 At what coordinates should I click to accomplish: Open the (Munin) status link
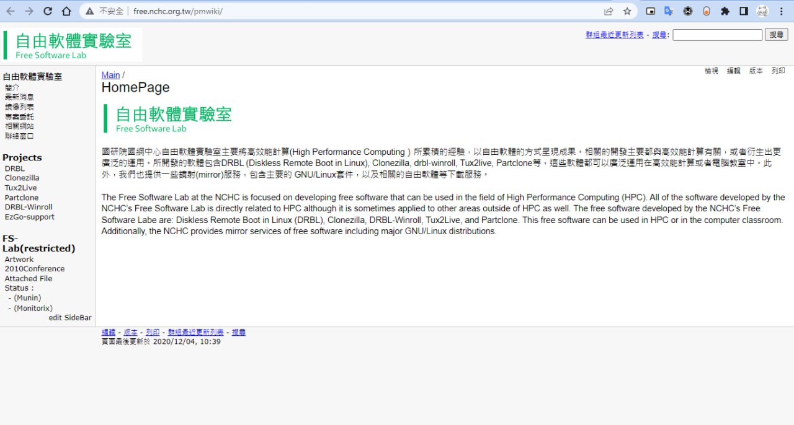[x=28, y=298]
